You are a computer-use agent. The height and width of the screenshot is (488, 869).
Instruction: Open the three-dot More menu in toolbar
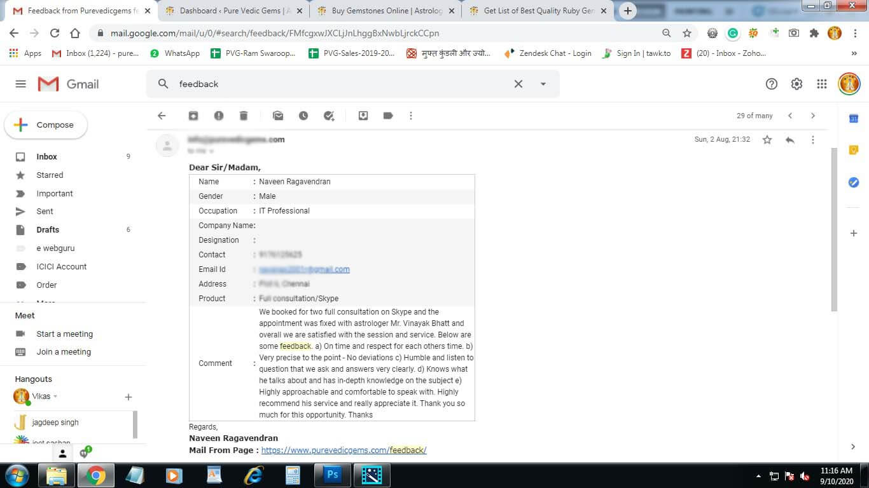coord(411,116)
